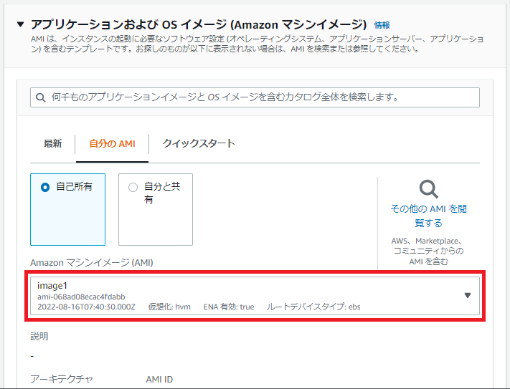Click the magnifier icon in the search box

(x=41, y=97)
